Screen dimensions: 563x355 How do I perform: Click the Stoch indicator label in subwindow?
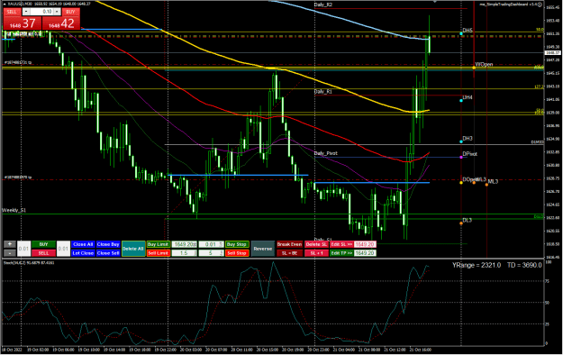tap(29, 263)
